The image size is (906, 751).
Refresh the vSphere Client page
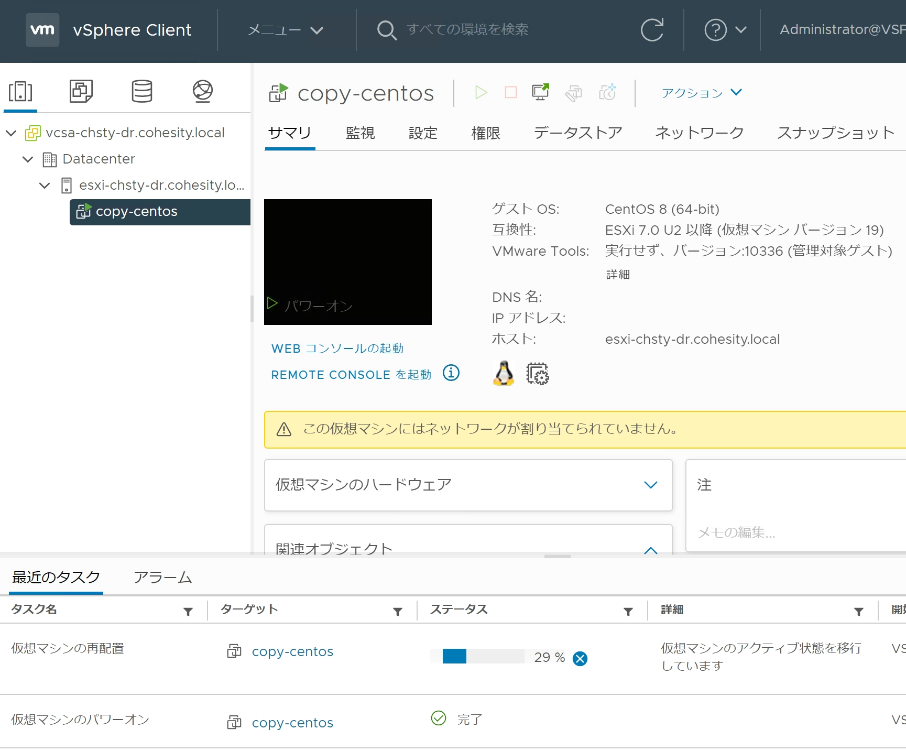pyautogui.click(x=652, y=30)
